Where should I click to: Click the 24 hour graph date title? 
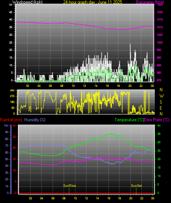[92, 2]
